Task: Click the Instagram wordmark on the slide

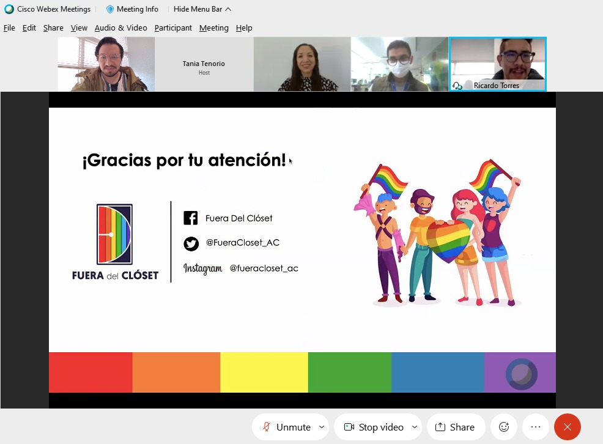Action: [x=202, y=268]
